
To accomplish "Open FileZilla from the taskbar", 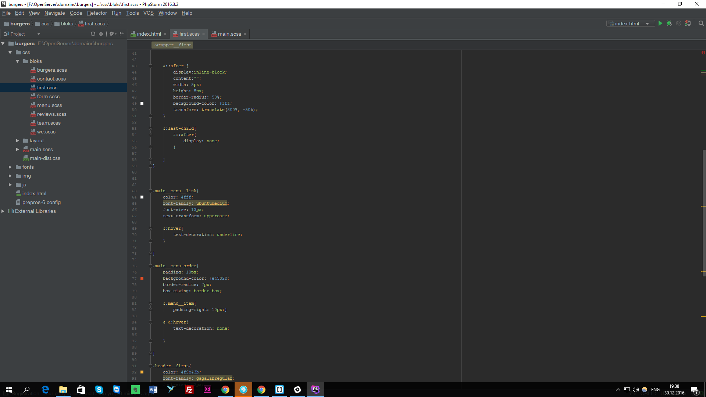I will pos(189,389).
